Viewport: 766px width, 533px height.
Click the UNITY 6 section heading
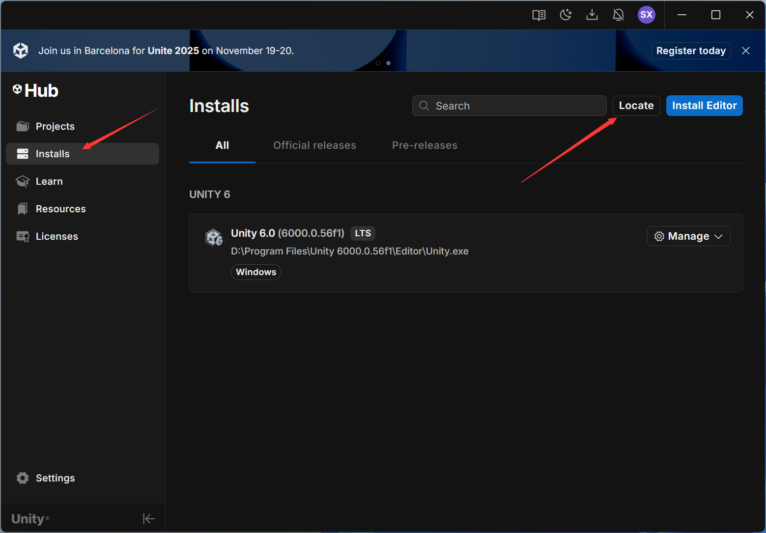(210, 195)
